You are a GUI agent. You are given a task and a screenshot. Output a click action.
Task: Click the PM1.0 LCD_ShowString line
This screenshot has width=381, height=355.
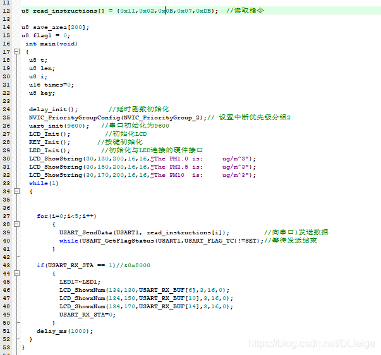[142, 159]
